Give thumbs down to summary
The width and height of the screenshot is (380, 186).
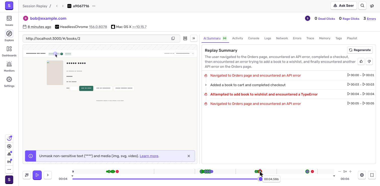(369, 61)
